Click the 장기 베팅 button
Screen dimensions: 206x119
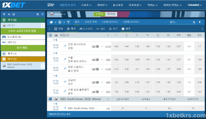coord(23,48)
